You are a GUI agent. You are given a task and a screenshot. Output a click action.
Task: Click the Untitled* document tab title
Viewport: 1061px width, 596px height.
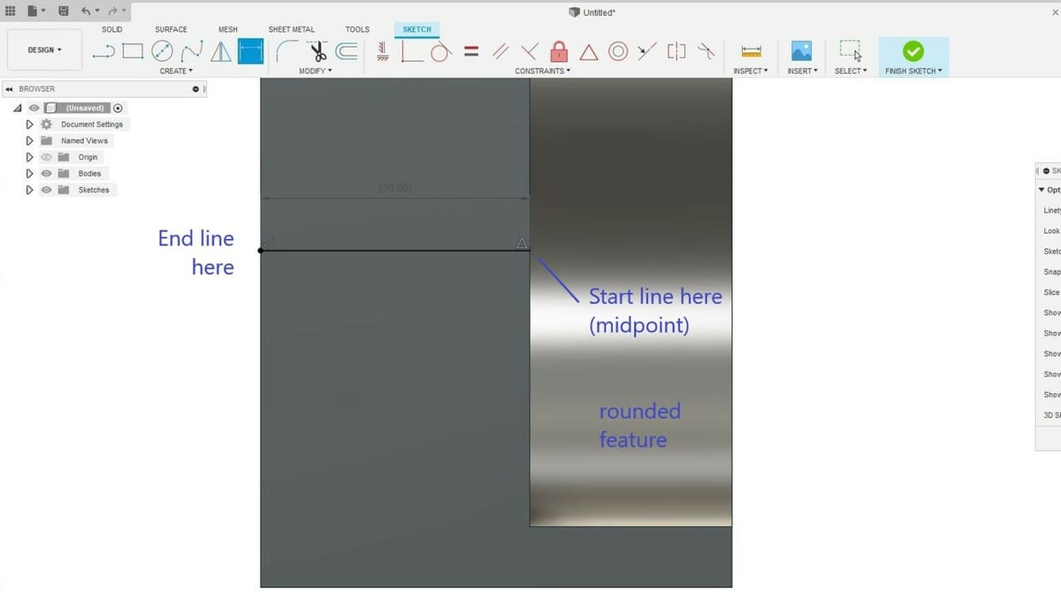pos(600,12)
